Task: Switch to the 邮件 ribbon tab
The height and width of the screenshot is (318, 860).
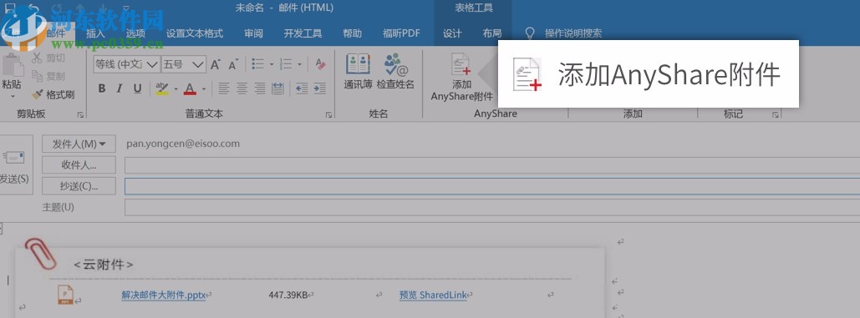Action: click(56, 33)
